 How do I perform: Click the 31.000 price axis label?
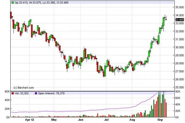click(x=180, y=39)
